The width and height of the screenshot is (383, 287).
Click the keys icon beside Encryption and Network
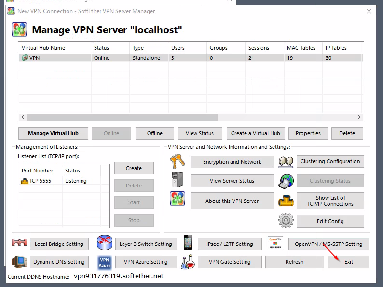178,161
